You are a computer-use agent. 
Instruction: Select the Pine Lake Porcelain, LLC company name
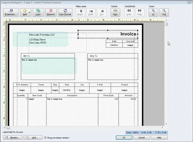[42, 35]
